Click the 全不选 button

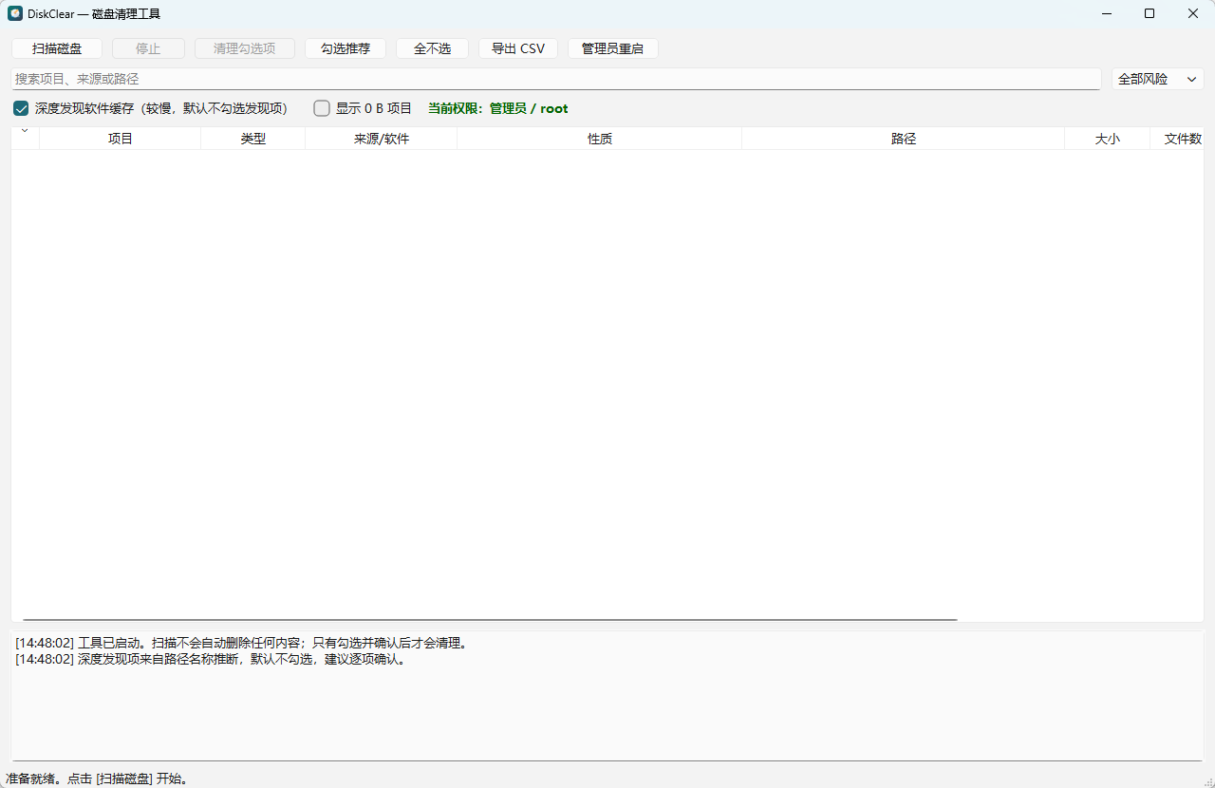(x=433, y=48)
